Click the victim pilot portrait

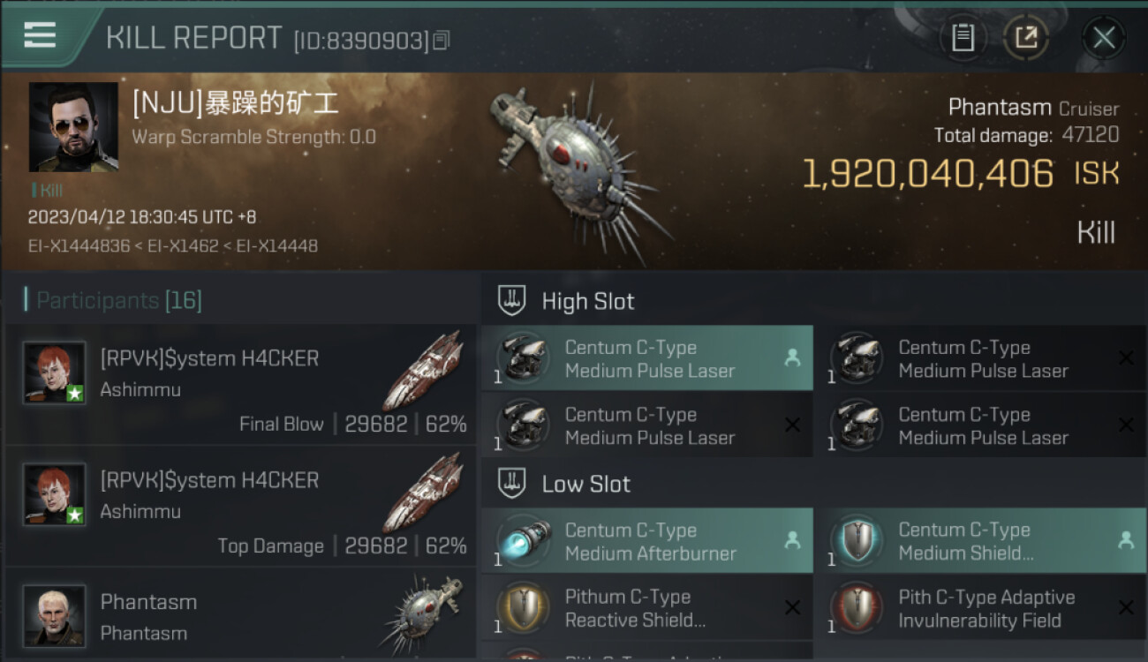(73, 127)
